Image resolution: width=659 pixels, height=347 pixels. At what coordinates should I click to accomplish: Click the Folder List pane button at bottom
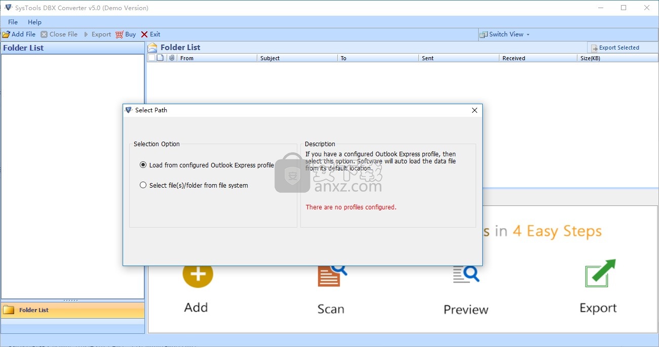pyautogui.click(x=72, y=310)
